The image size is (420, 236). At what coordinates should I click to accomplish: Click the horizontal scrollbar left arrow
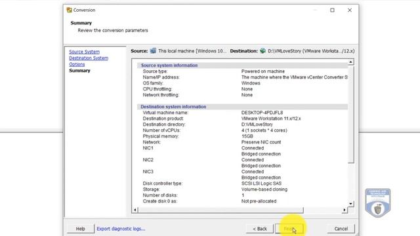[135, 210]
